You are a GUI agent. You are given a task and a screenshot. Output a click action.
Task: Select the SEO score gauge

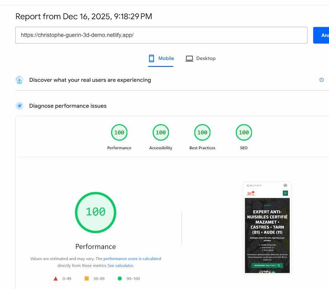click(244, 133)
